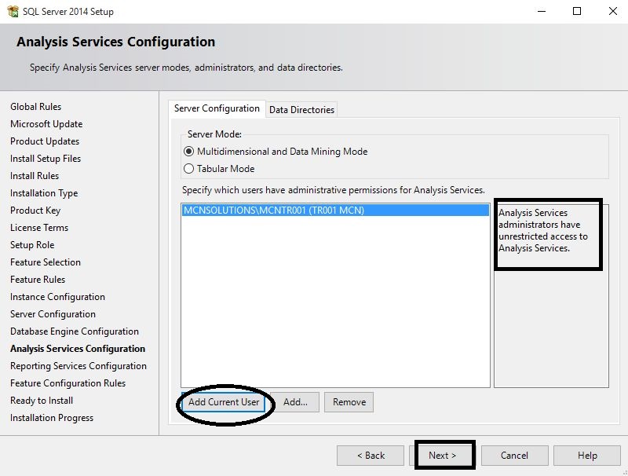Click Instance Configuration step

[x=57, y=297]
